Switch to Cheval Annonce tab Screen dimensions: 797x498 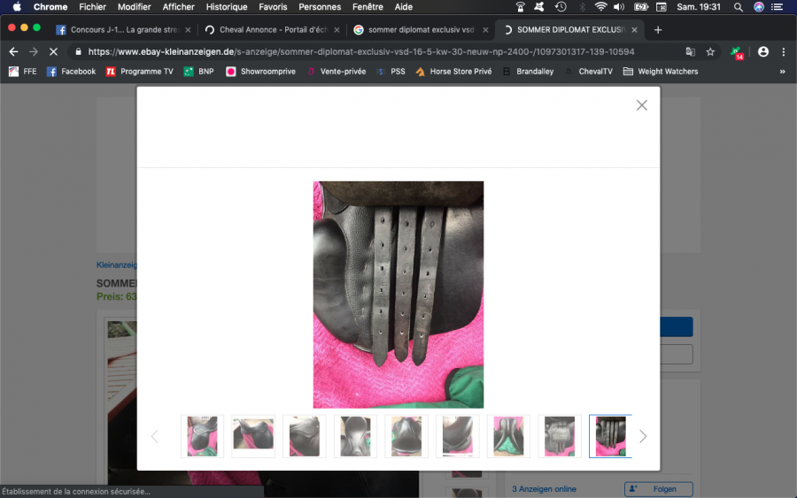(x=273, y=29)
